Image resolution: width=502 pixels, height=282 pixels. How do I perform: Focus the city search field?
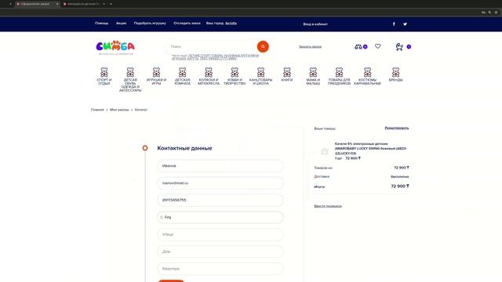coord(220,218)
